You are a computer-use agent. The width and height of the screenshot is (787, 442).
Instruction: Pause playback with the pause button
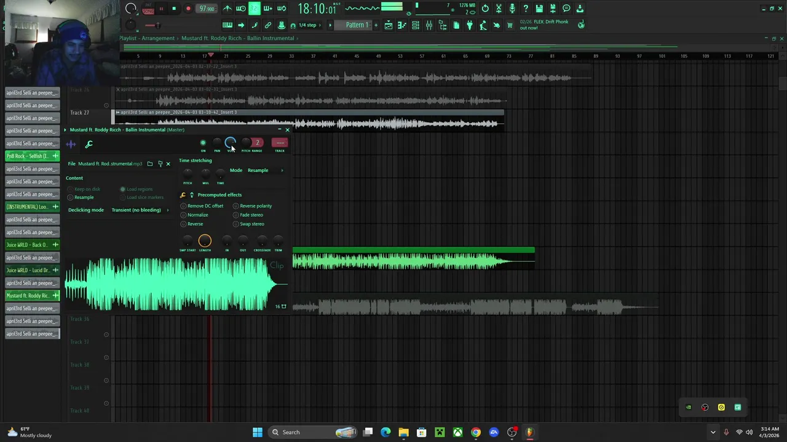pyautogui.click(x=161, y=9)
